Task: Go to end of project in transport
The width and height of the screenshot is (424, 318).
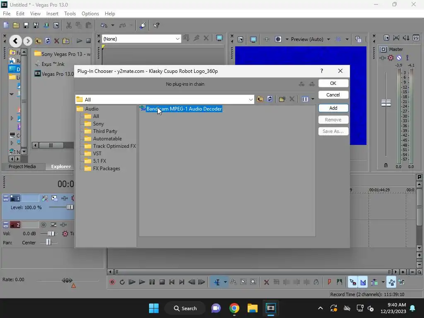Action: [x=182, y=282]
